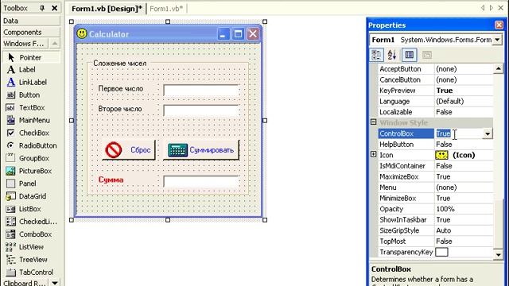Select the Opacity property value 100%
The width and height of the screenshot is (509, 286).
tap(445, 209)
